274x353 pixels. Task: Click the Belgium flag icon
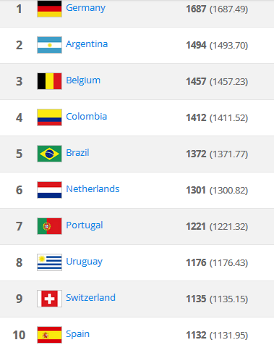pos(49,81)
